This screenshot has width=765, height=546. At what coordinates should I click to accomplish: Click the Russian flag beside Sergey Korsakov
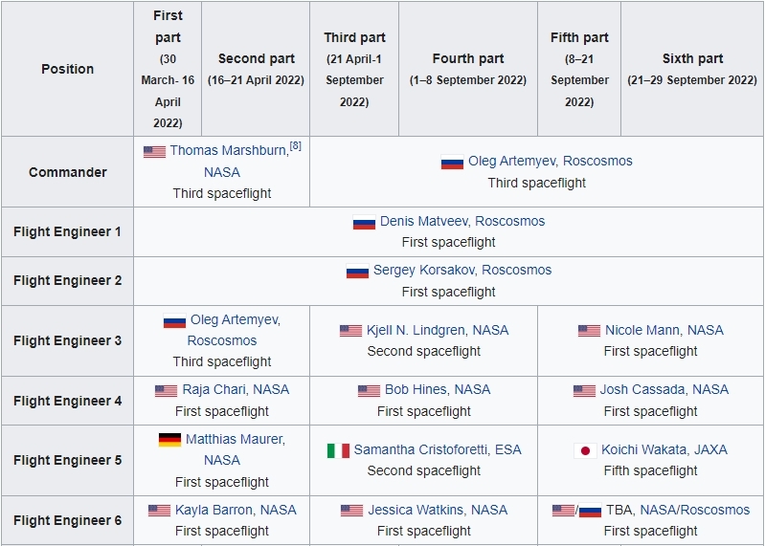click(x=357, y=272)
